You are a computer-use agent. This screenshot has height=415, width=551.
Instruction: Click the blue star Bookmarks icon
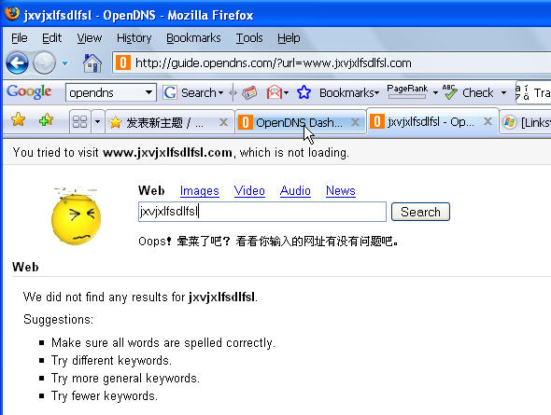coord(304,92)
